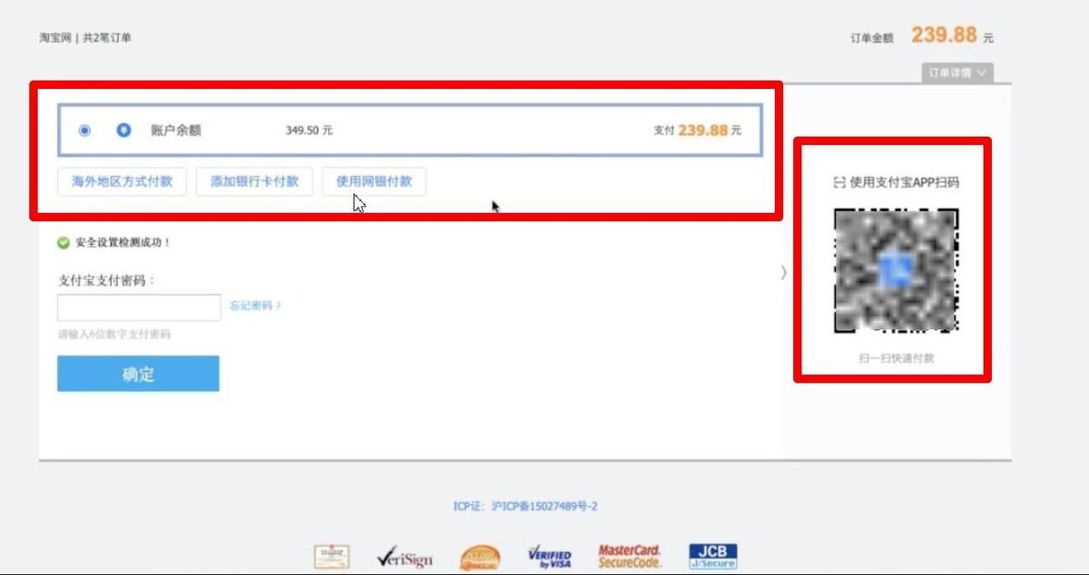Focus the 支付宝支付密码 input field
This screenshot has width=1089, height=575.
(139, 307)
